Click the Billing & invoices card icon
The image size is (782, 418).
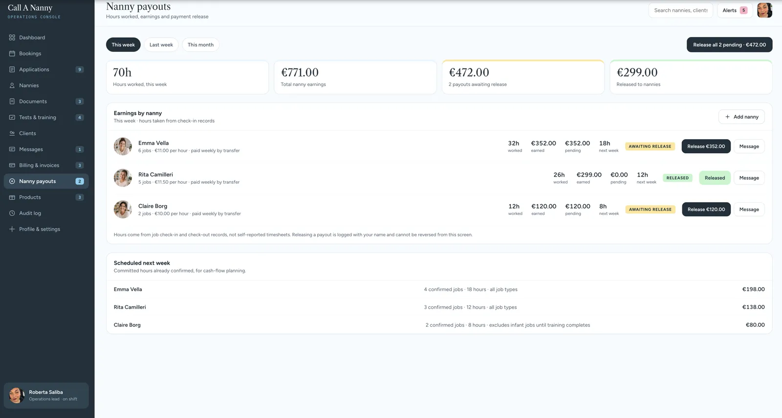tap(12, 165)
